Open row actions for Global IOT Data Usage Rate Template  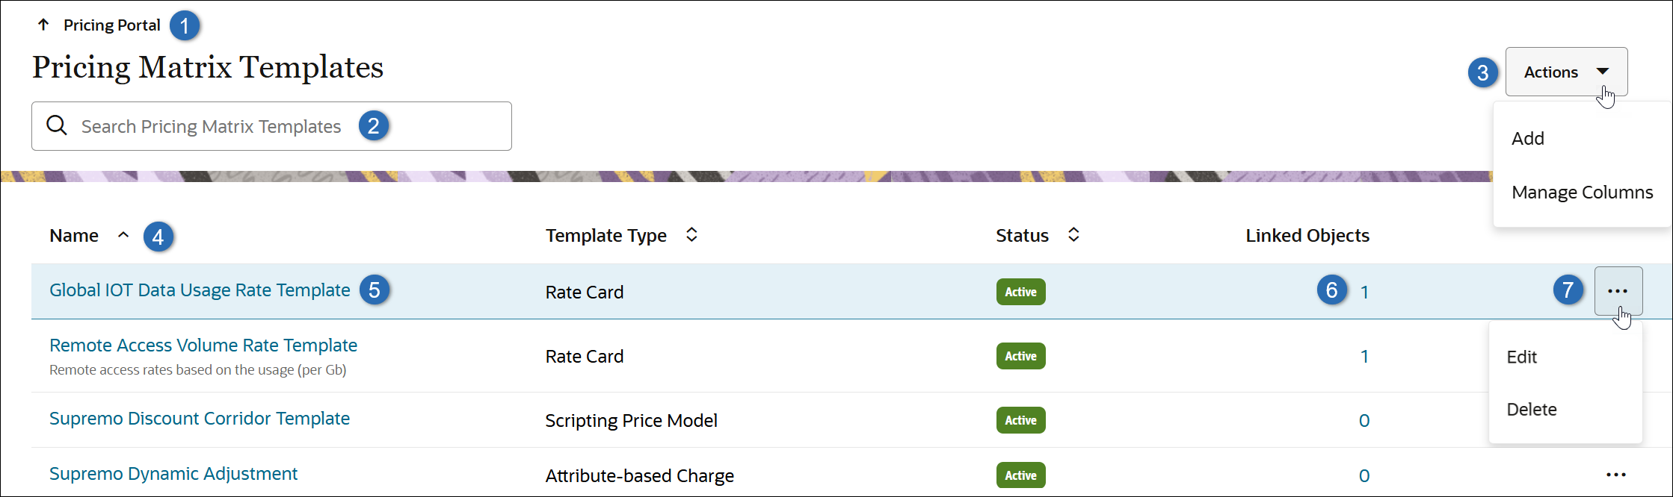coord(1618,291)
